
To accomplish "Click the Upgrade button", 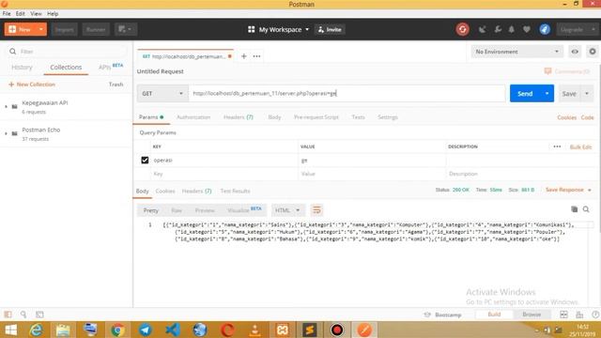I will point(572,29).
